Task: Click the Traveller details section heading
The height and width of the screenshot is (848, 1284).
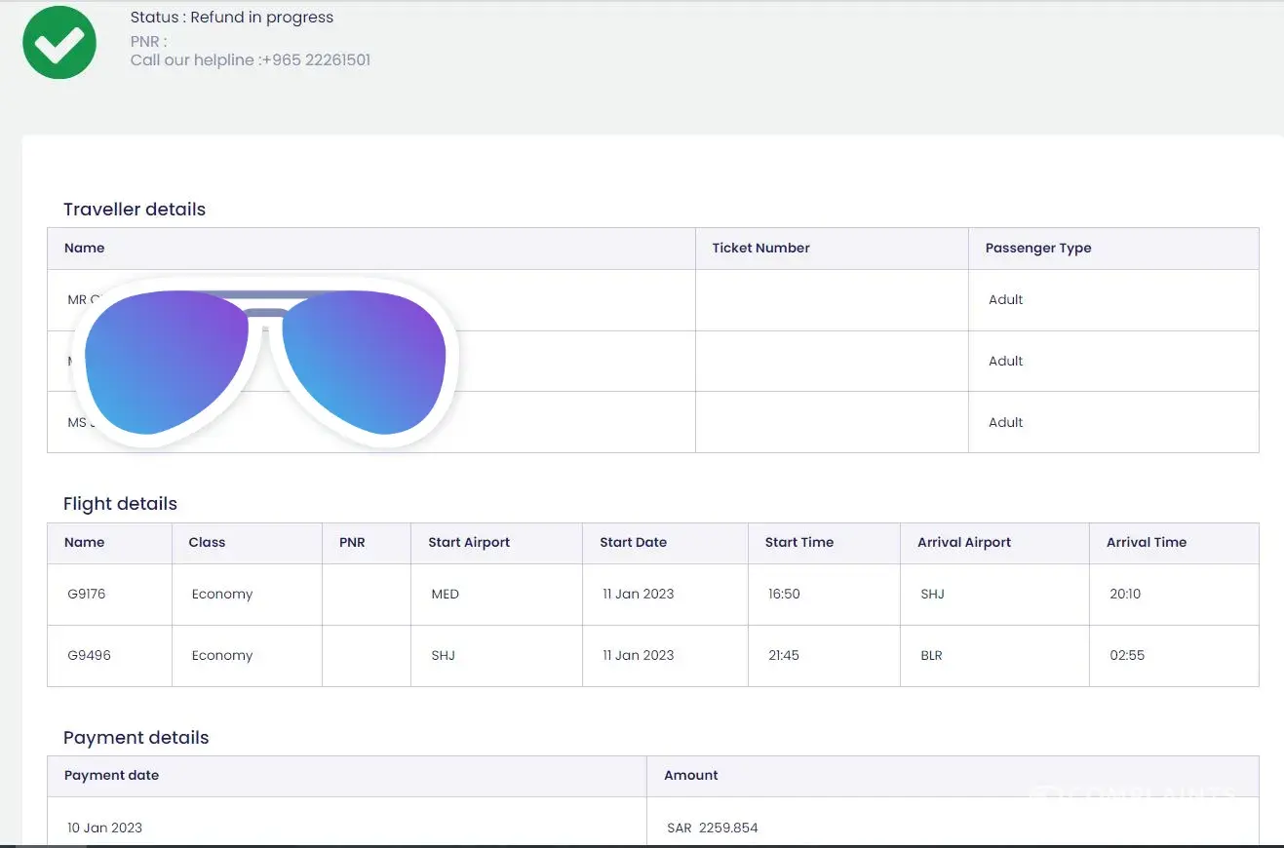Action: point(135,210)
